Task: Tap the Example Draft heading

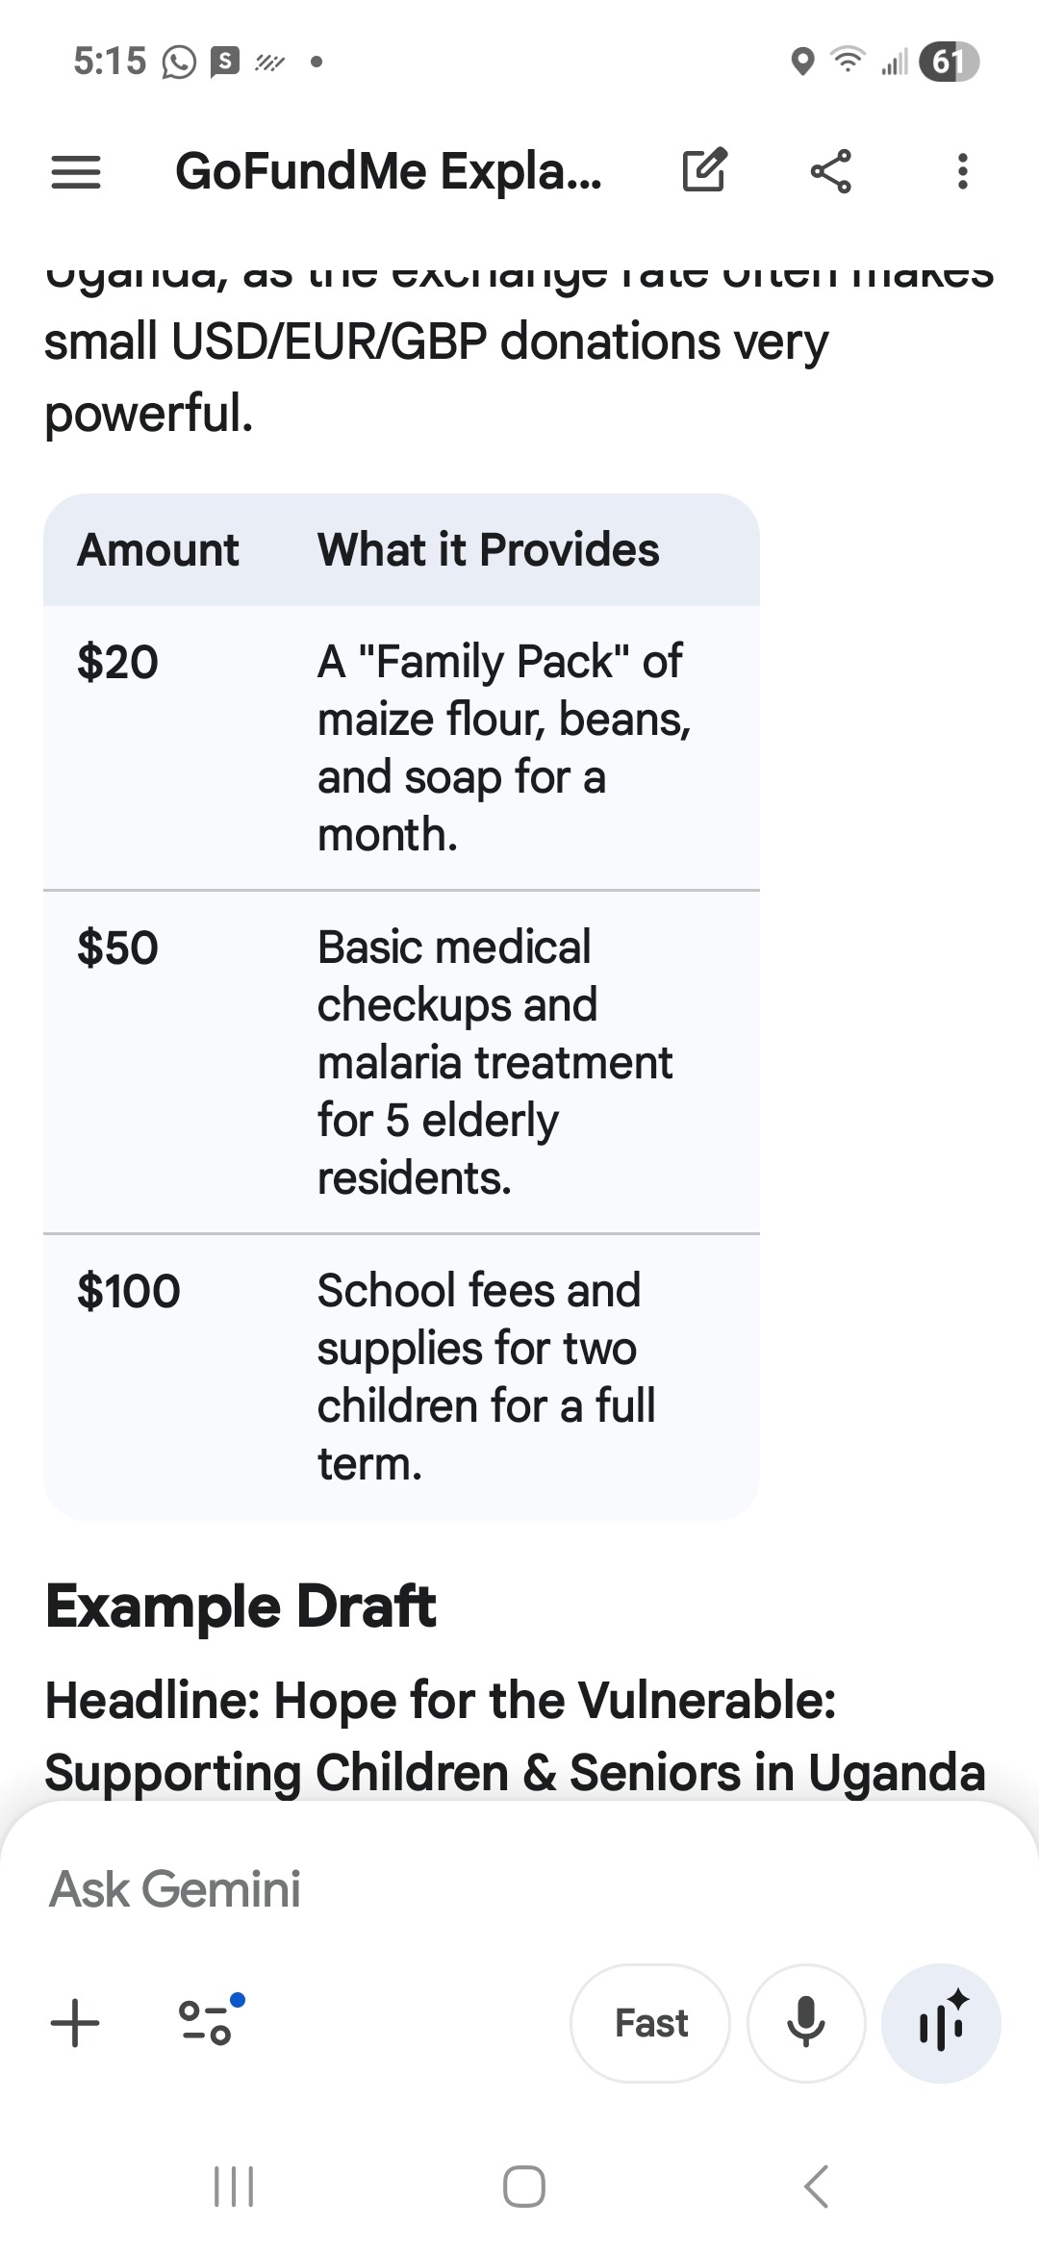Action: (x=241, y=1606)
